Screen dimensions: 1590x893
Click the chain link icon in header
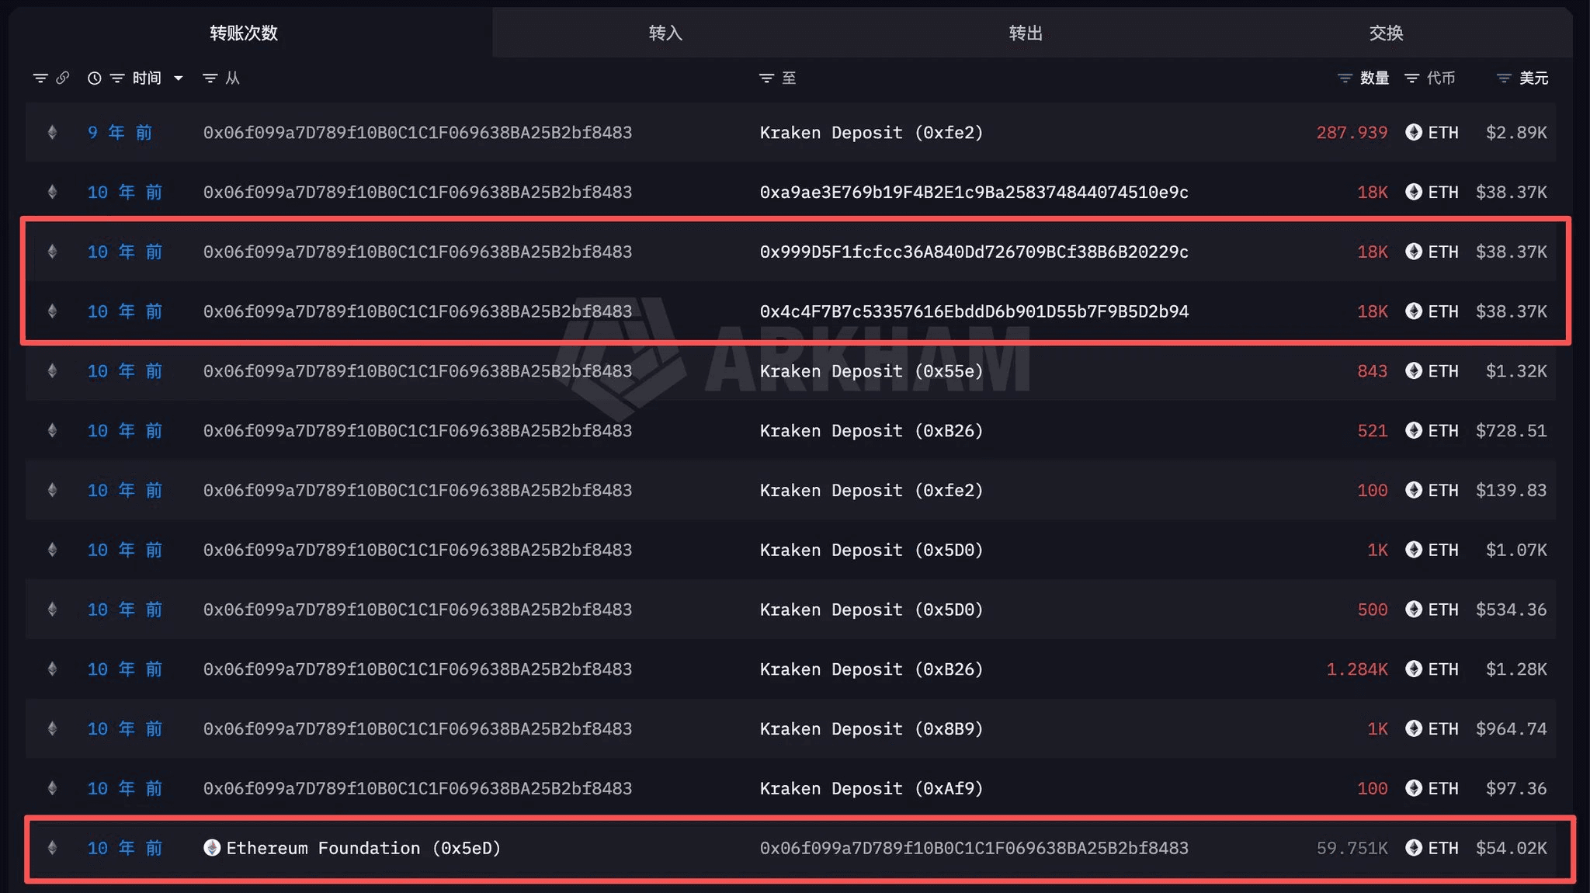tap(63, 78)
